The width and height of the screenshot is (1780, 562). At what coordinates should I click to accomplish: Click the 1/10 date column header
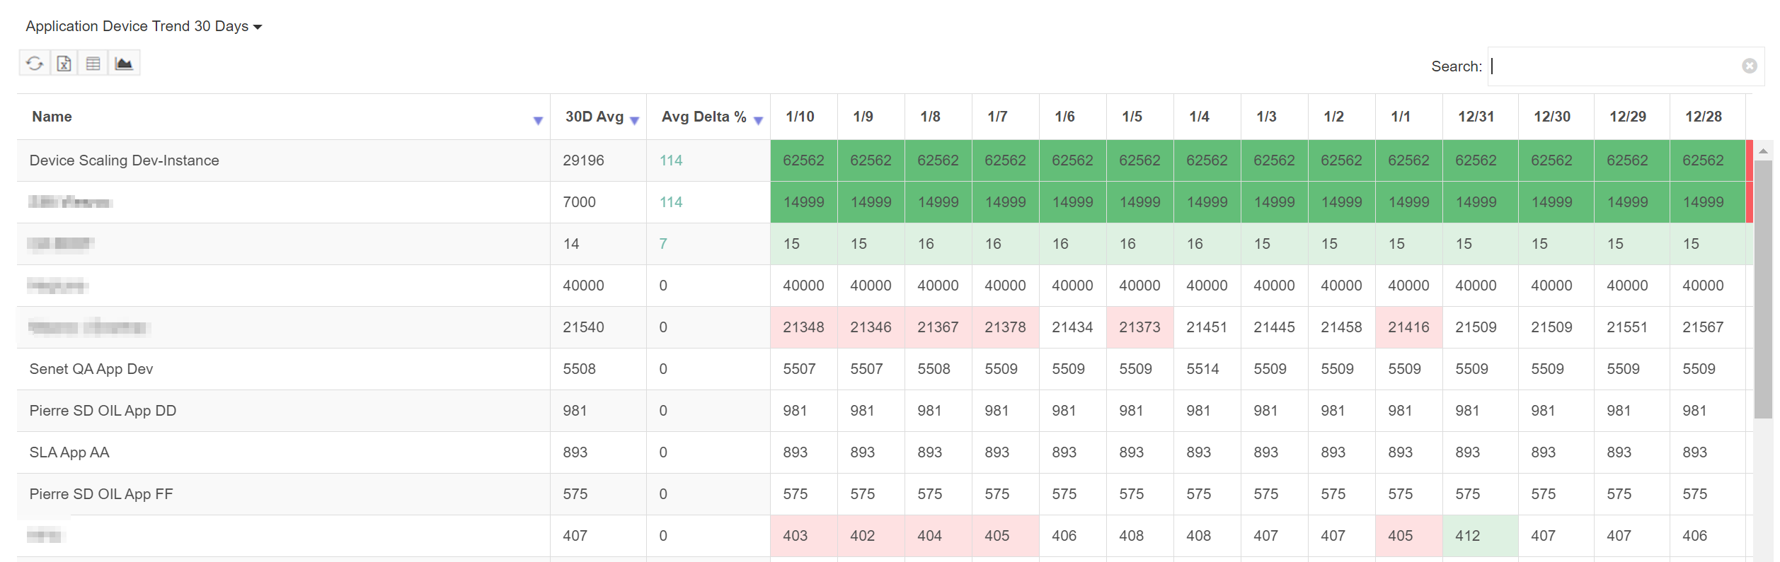[x=800, y=117]
